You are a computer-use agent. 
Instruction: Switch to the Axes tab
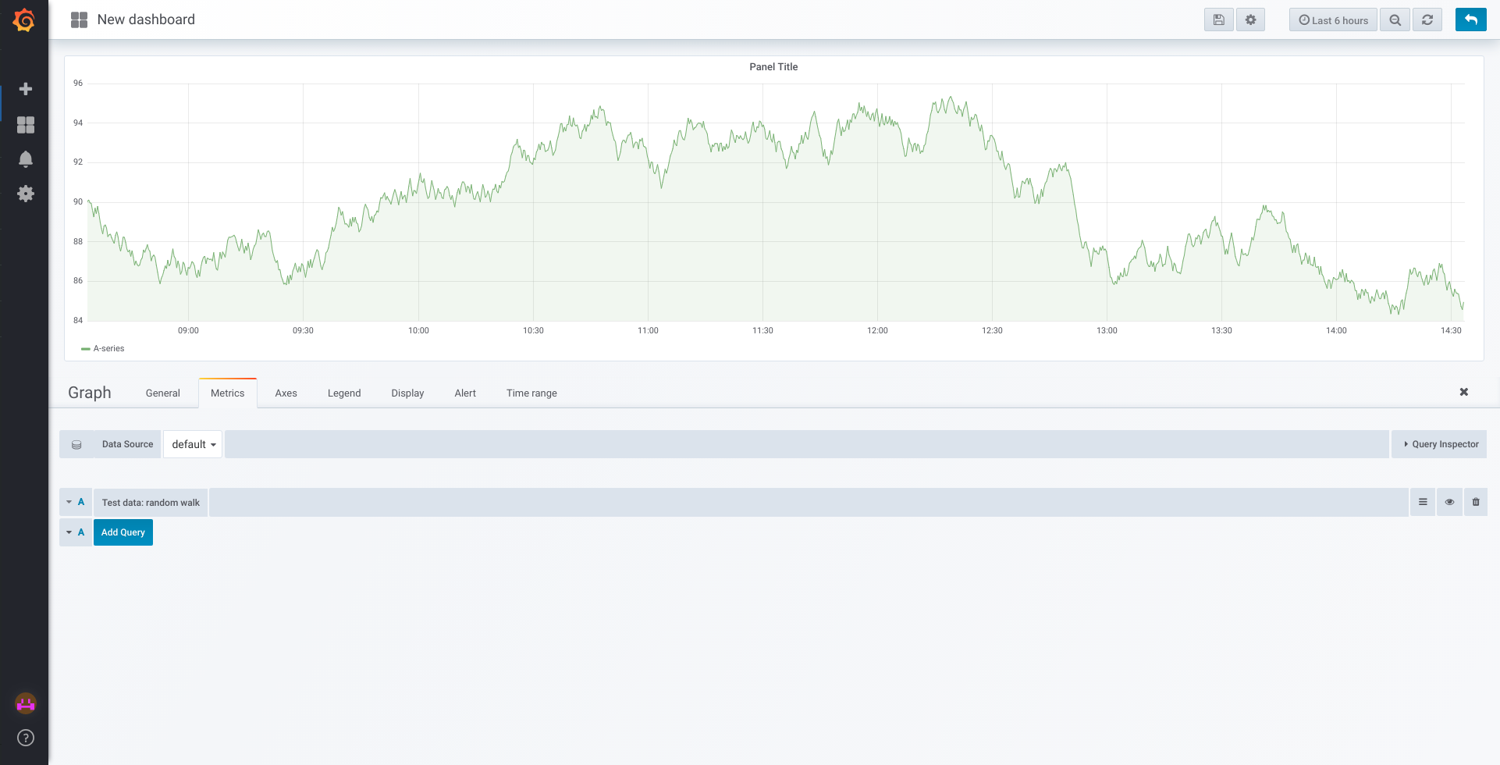pos(286,393)
